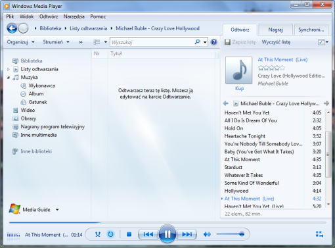
Task: Open the Widok menu
Action: pos(26,16)
